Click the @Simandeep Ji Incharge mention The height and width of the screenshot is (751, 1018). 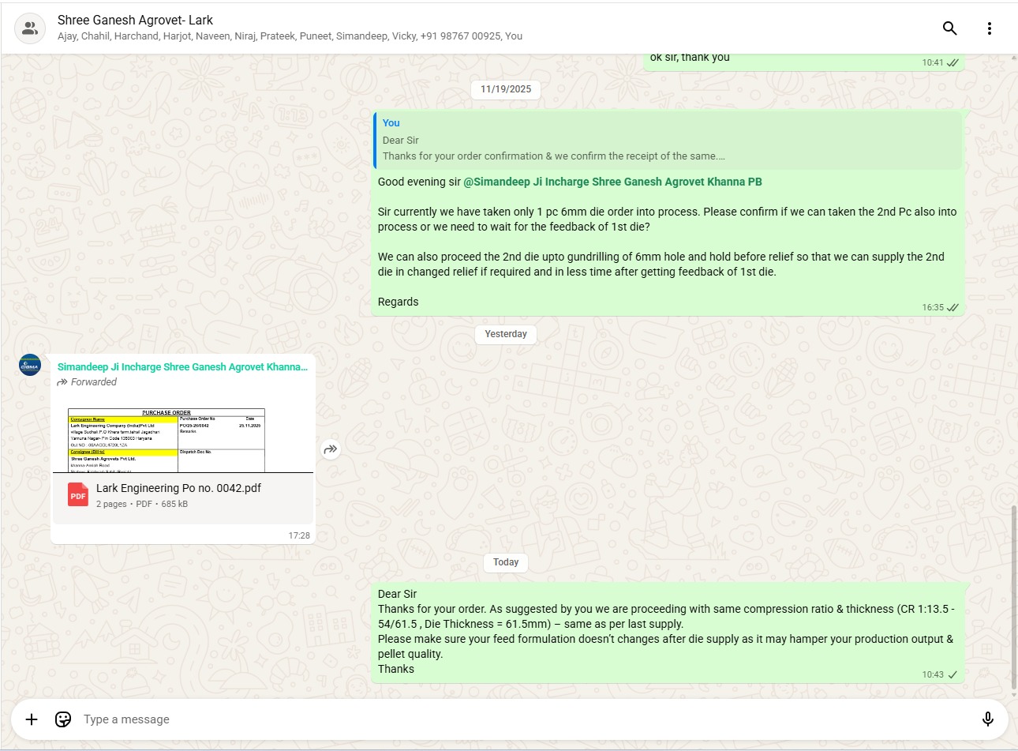pyautogui.click(x=612, y=182)
